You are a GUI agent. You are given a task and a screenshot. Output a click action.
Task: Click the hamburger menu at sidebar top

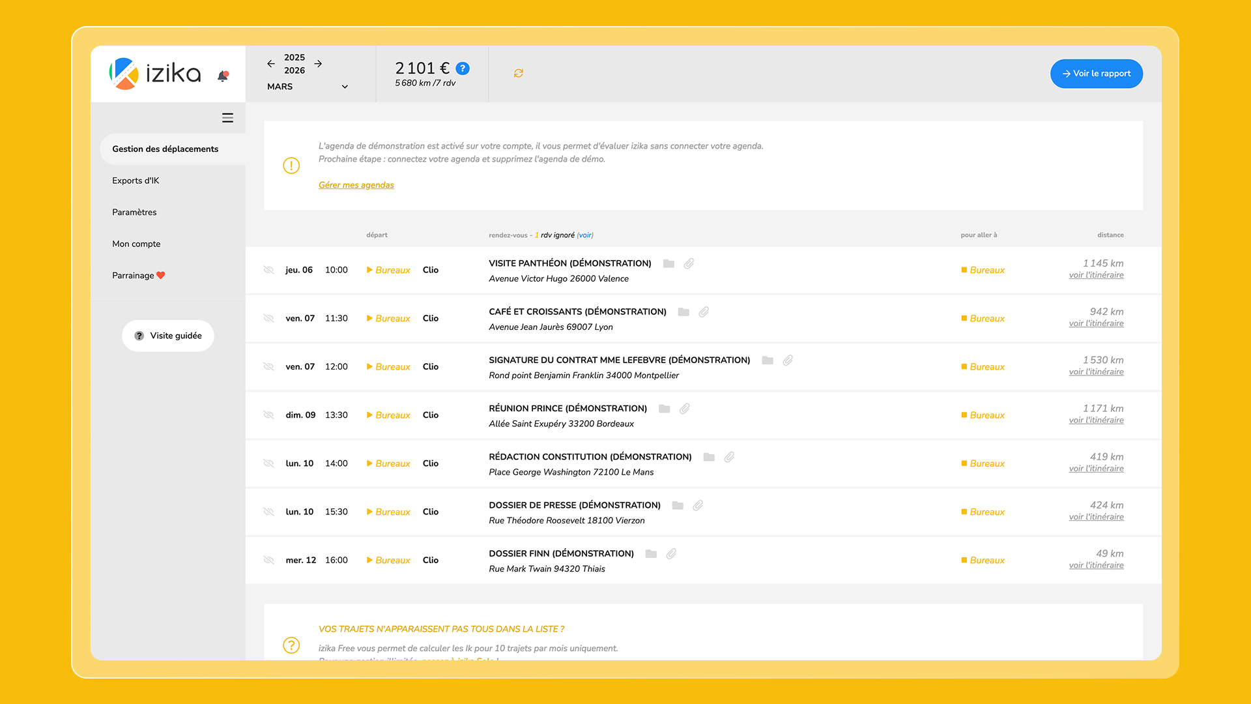227,117
